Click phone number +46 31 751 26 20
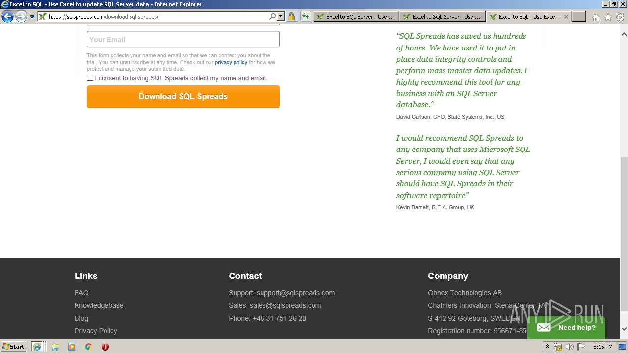 point(279,318)
